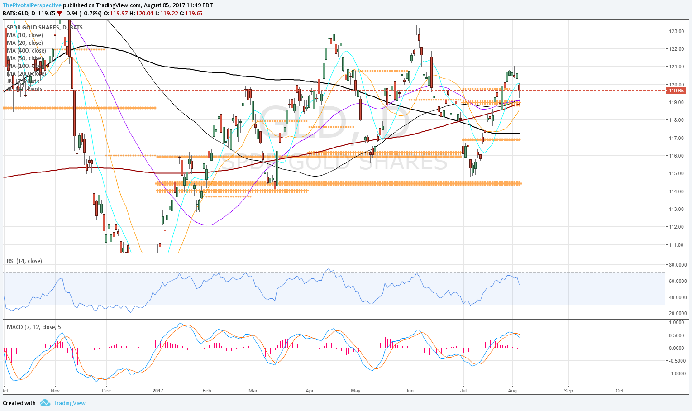Image resolution: width=692 pixels, height=411 pixels.
Task: Click the Feb label on time axis
Action: 207,391
